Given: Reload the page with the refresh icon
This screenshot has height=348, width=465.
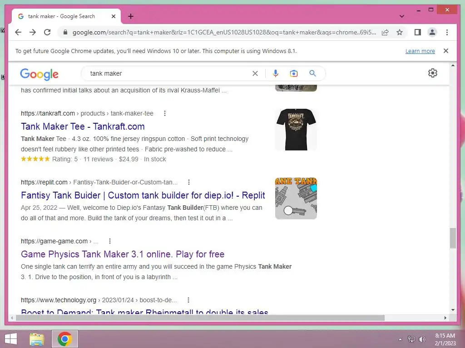Looking at the screenshot, I should tap(47, 32).
